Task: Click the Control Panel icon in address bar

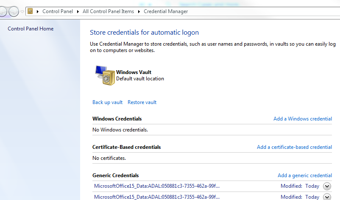Action: click(x=30, y=11)
